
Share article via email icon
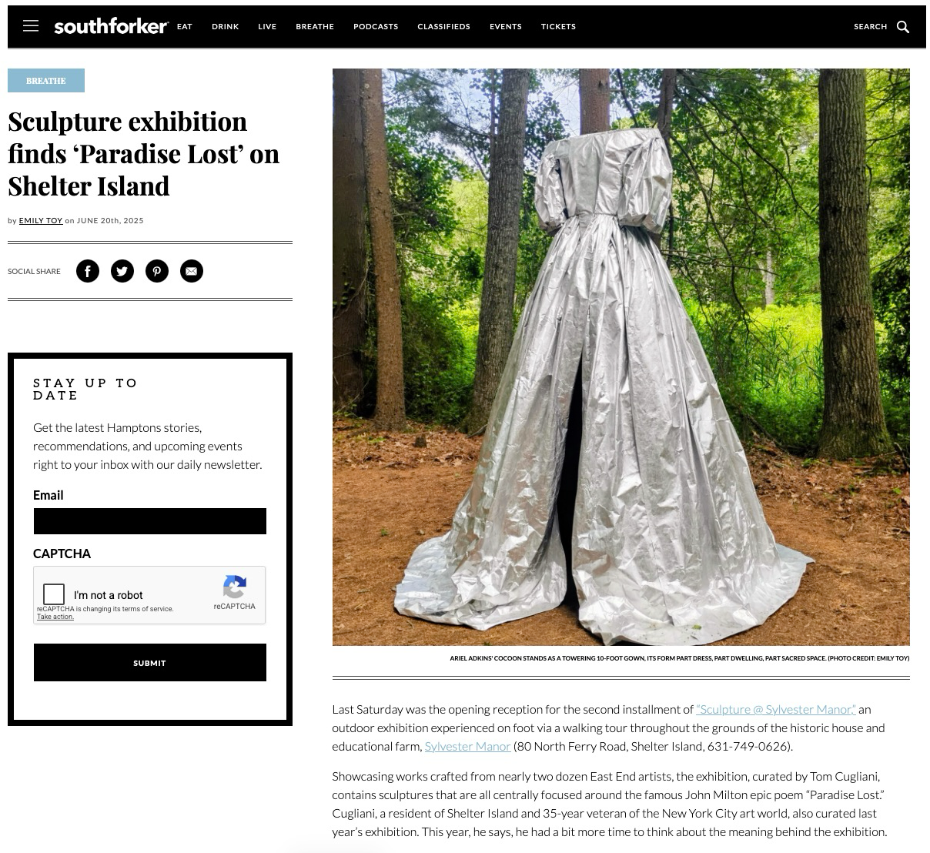tap(192, 271)
